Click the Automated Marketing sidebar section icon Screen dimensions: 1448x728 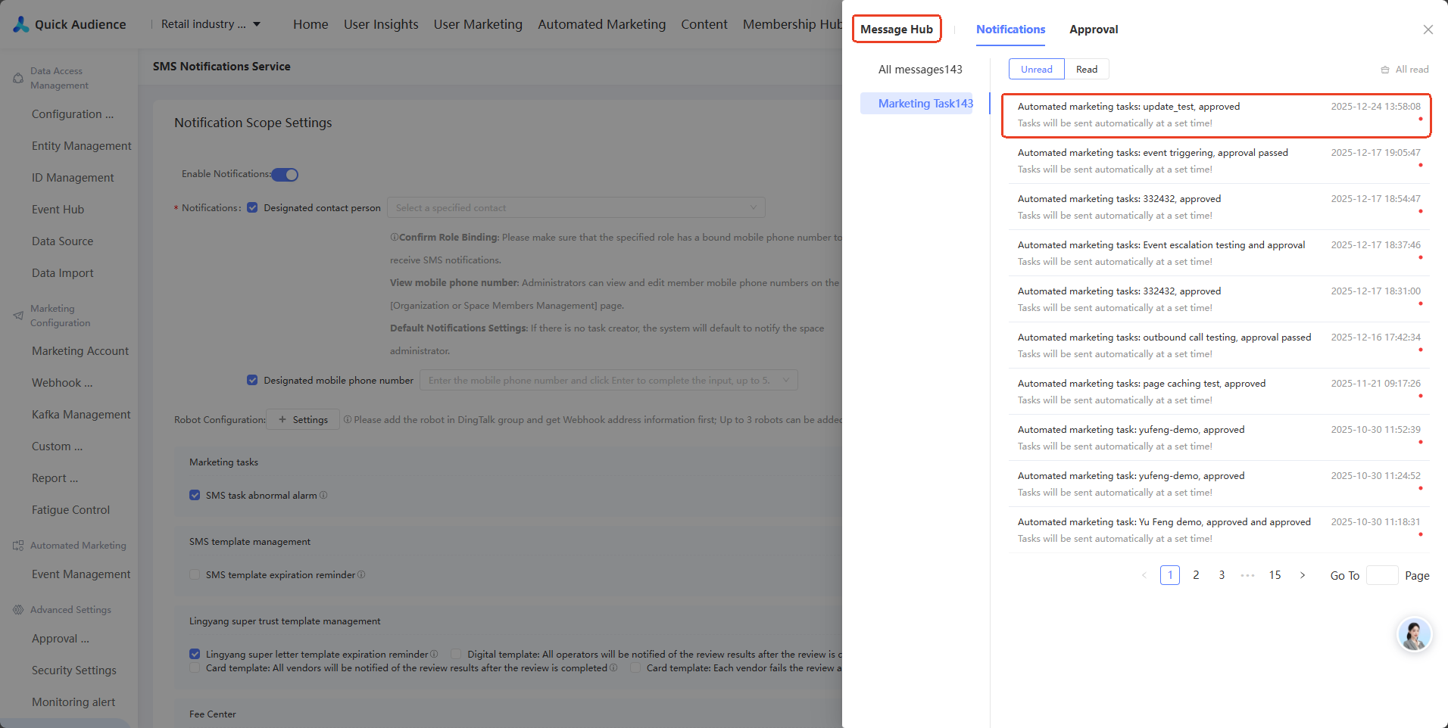18,546
